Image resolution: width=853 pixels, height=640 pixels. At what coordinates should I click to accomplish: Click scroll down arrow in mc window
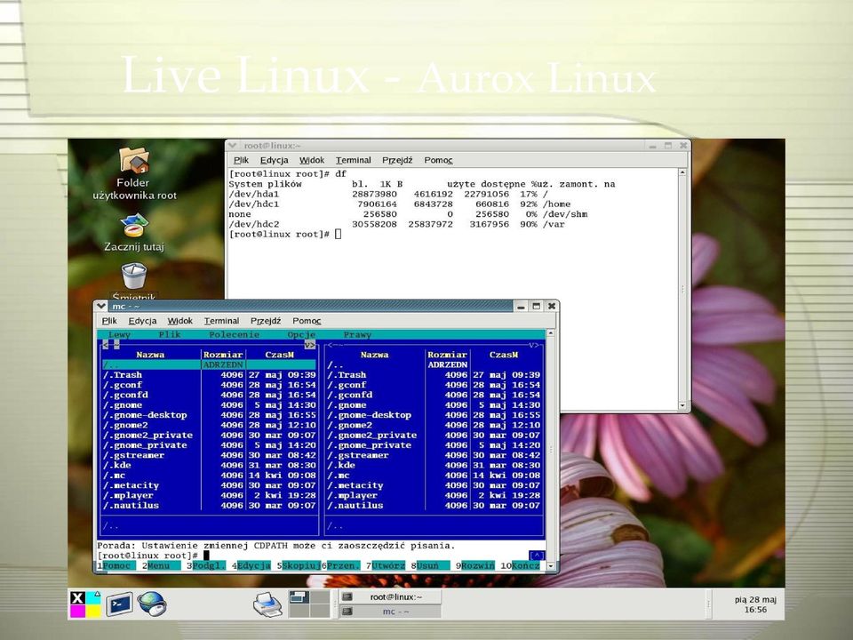point(551,566)
